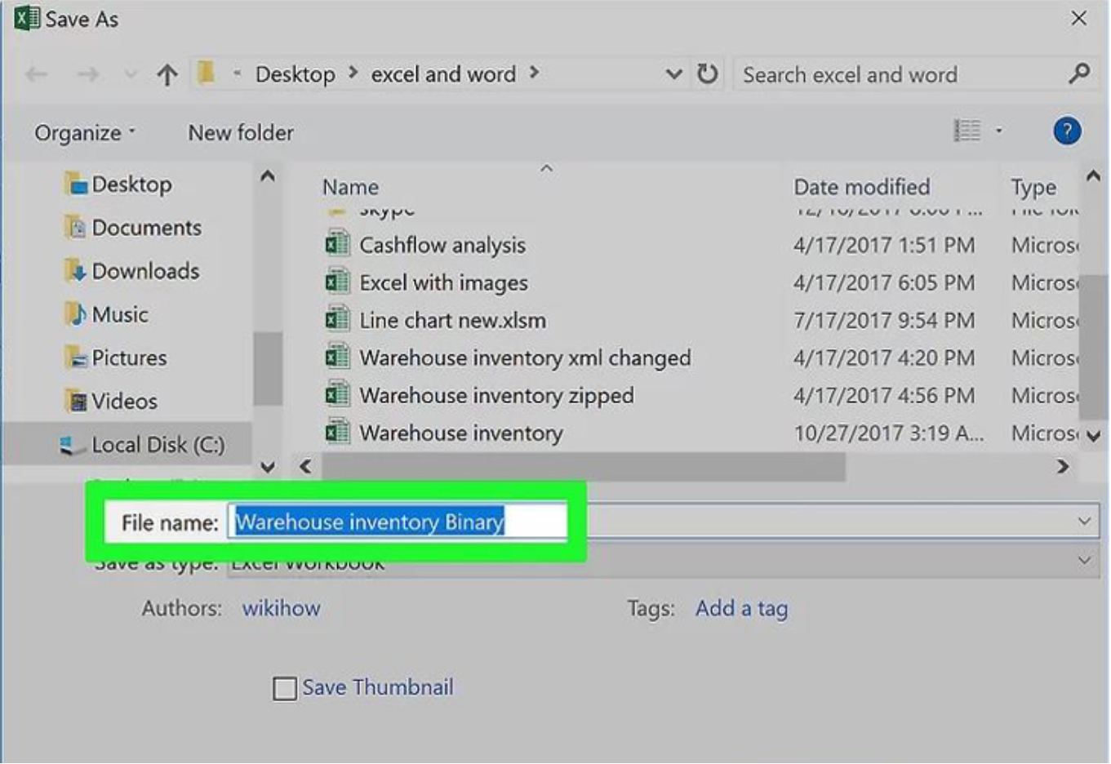Close the Save As dialog
The image size is (1111, 764).
[x=1079, y=18]
